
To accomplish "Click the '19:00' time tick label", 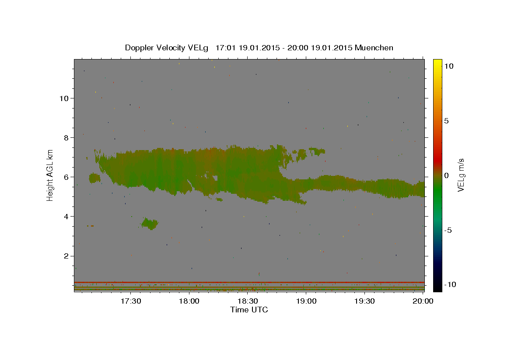I will click(306, 301).
